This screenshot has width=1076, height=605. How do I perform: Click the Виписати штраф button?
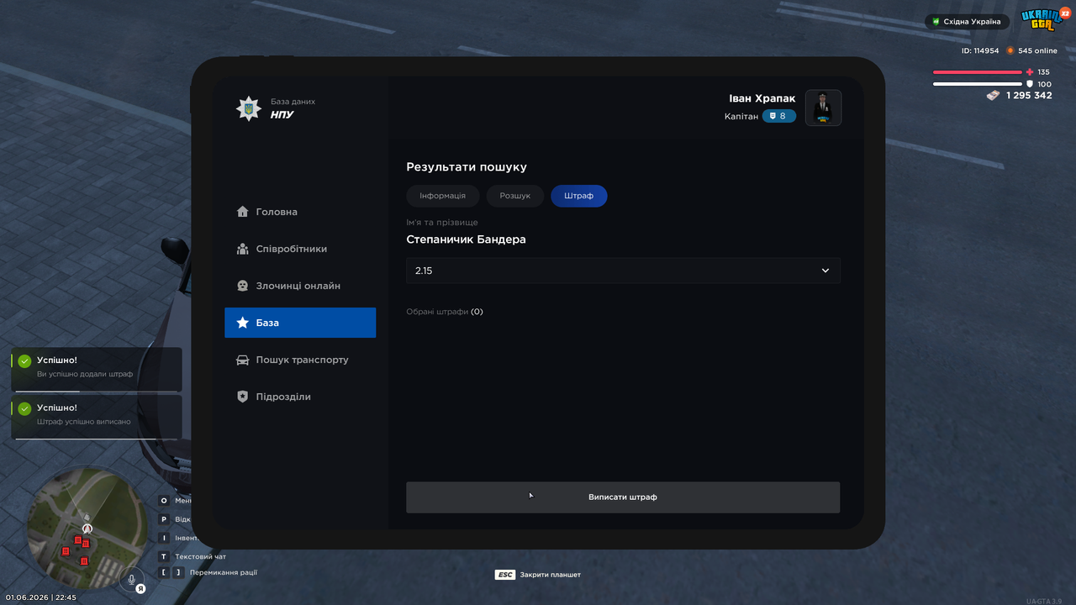[623, 497]
